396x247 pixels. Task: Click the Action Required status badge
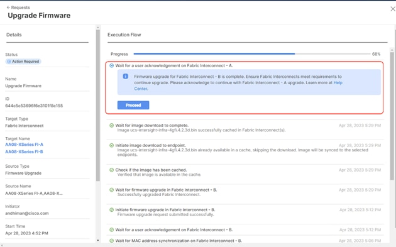click(x=23, y=62)
